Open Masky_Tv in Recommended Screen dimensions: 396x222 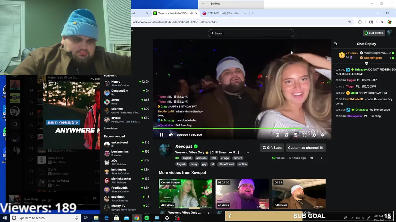point(127,208)
